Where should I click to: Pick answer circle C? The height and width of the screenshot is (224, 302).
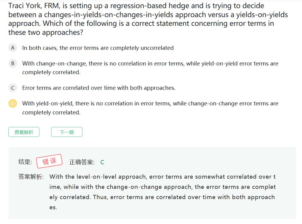click(x=13, y=88)
